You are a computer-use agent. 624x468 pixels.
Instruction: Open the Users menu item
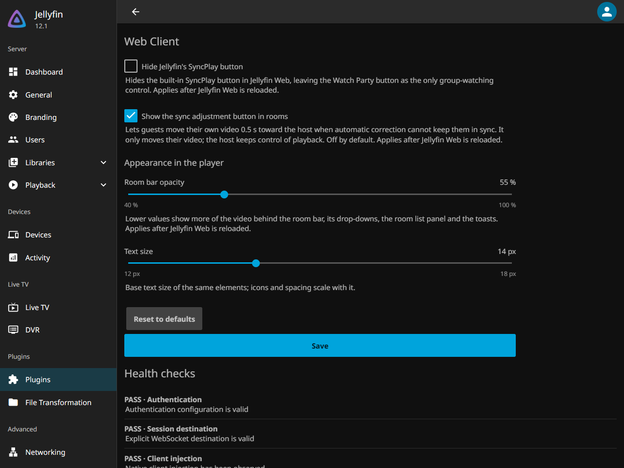coord(58,139)
